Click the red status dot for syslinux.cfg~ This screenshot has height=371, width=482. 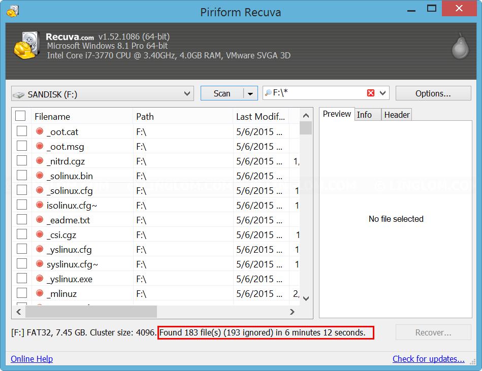point(39,264)
